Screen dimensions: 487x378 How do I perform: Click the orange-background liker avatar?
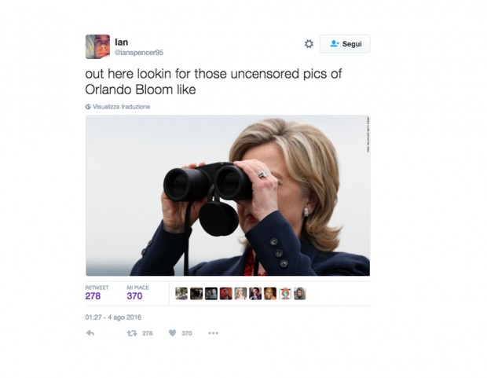pos(270,293)
